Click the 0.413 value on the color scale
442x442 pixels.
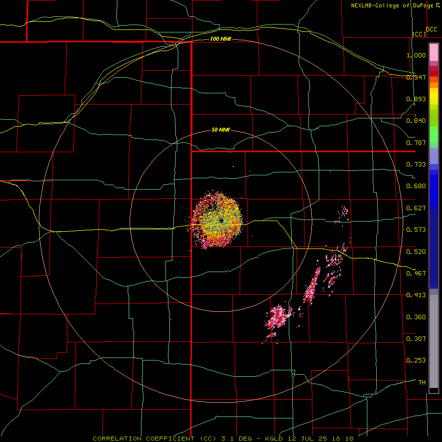pyautogui.click(x=416, y=295)
